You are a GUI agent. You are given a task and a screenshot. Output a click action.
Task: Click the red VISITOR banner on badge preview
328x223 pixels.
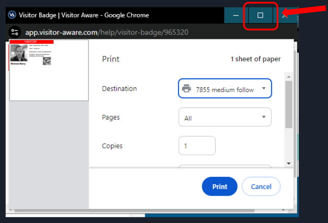[x=31, y=42]
